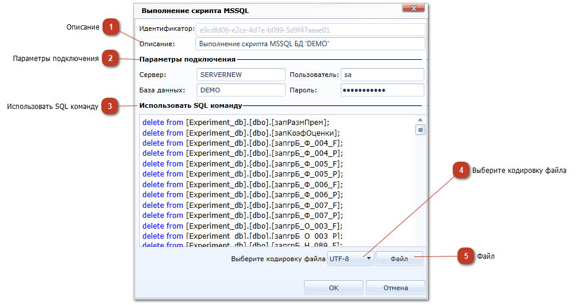Click the Файл button
576x305 pixels.
pos(399,259)
